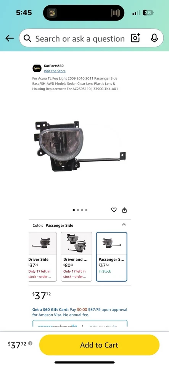The height and width of the screenshot is (367, 169).
Task: Select the Passenger Side option
Action: tap(111, 257)
